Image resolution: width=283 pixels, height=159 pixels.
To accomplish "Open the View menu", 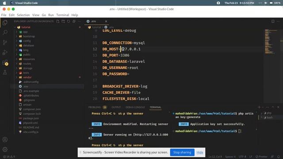I will pos(36,15).
